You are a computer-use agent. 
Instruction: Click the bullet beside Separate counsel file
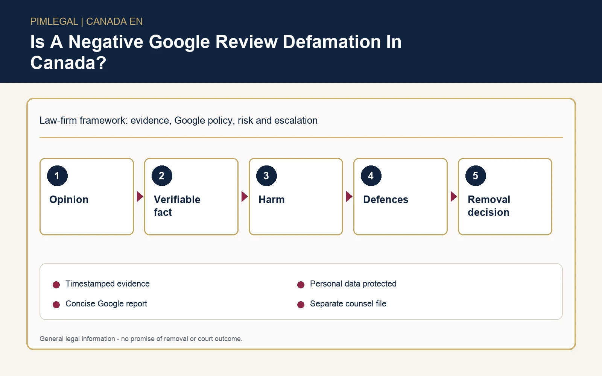(301, 305)
